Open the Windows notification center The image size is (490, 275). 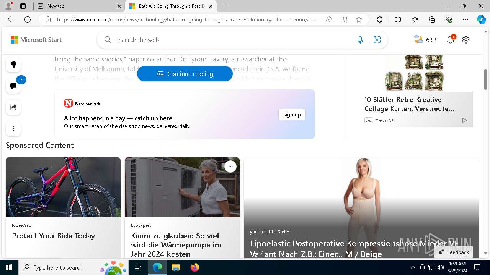point(477,267)
